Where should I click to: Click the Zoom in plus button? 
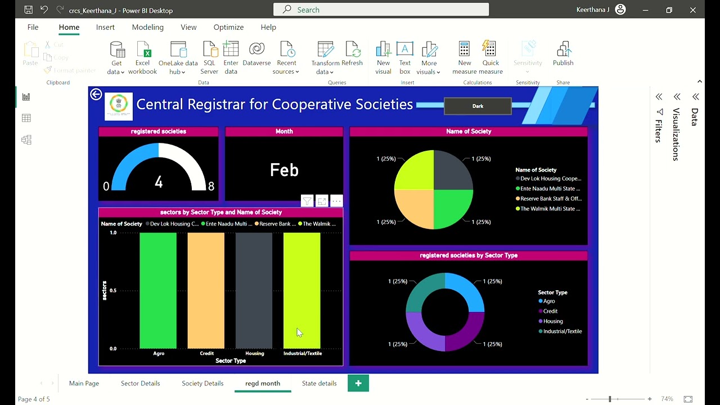pyautogui.click(x=650, y=399)
